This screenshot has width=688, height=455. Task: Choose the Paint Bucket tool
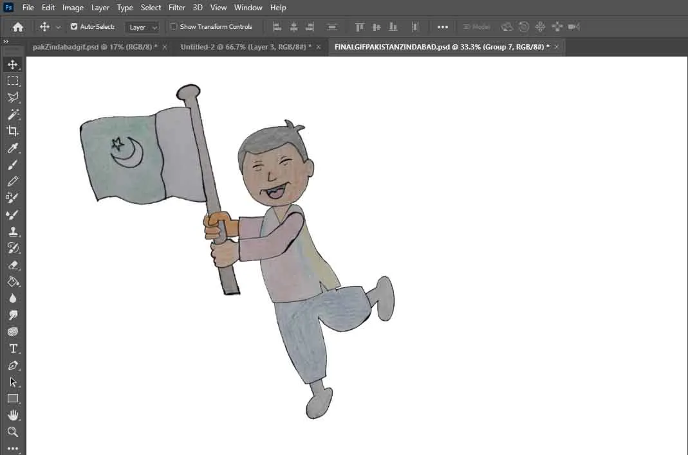[x=12, y=281]
